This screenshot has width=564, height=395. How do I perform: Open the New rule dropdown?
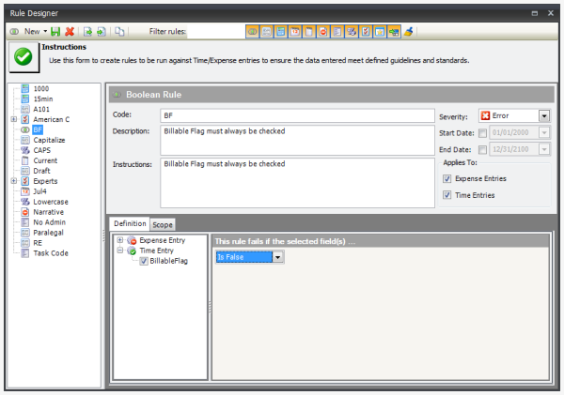45,31
